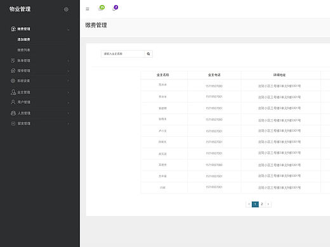The height and width of the screenshot is (247, 330).
Task: Click the gear icon beside 物业管理 title
Action: point(66,9)
